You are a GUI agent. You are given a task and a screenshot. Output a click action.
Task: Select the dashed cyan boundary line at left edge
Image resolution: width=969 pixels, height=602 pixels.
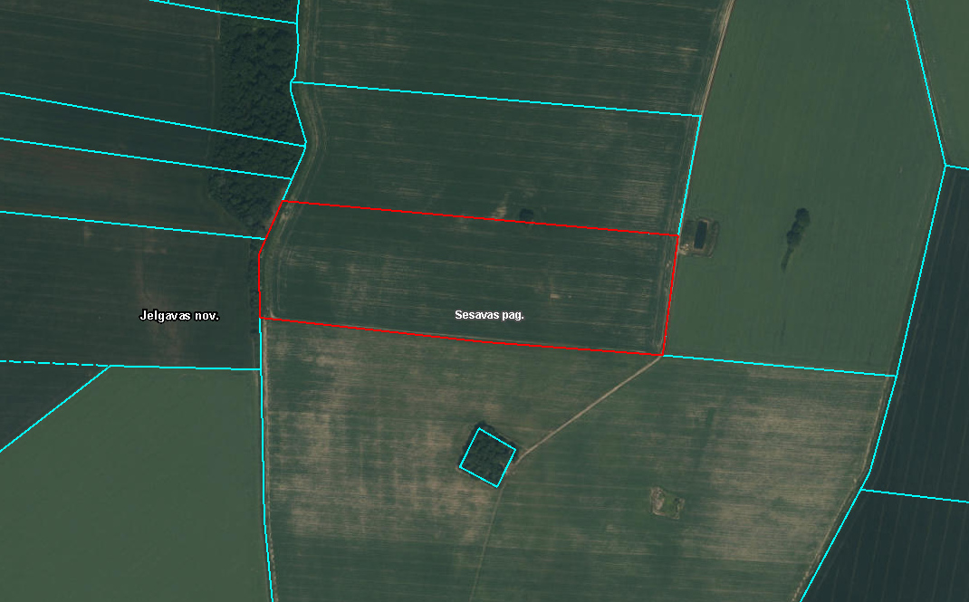[53, 362]
